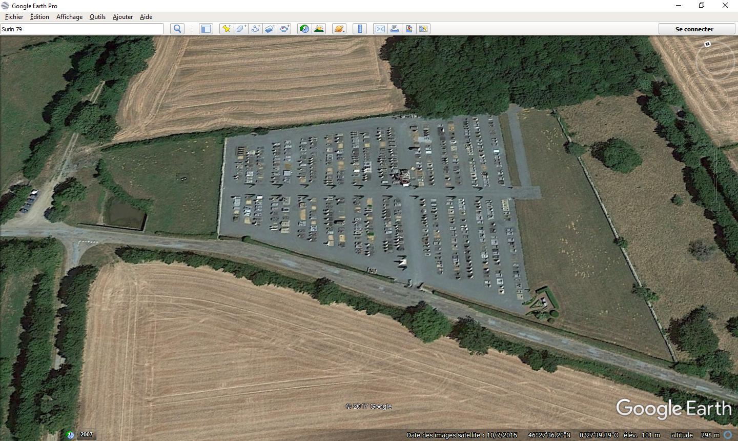Add an image overlay
This screenshot has width=738, height=441.
click(x=270, y=29)
